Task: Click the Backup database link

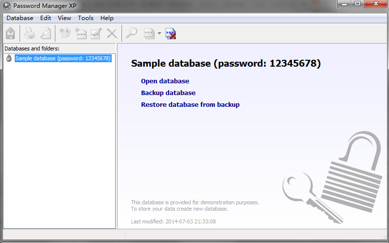Action: coord(168,93)
